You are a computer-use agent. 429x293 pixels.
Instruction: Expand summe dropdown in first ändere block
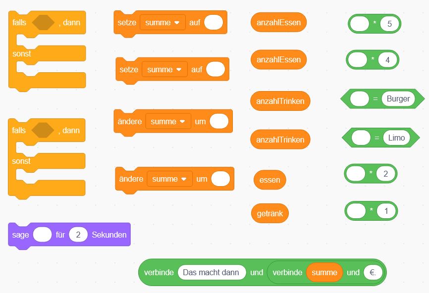(168, 121)
